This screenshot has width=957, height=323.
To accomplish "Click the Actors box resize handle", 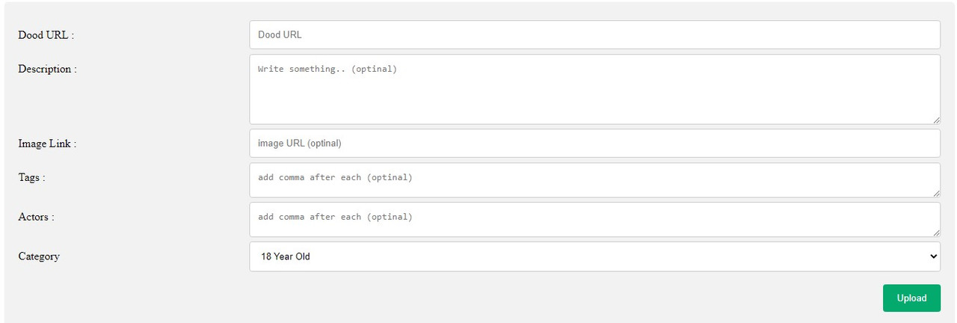I will coord(936,233).
